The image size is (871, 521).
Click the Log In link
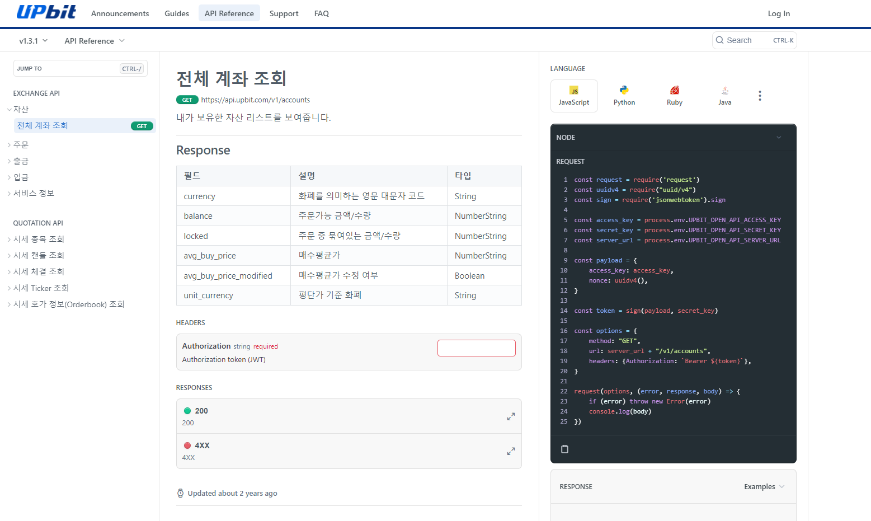(x=779, y=13)
